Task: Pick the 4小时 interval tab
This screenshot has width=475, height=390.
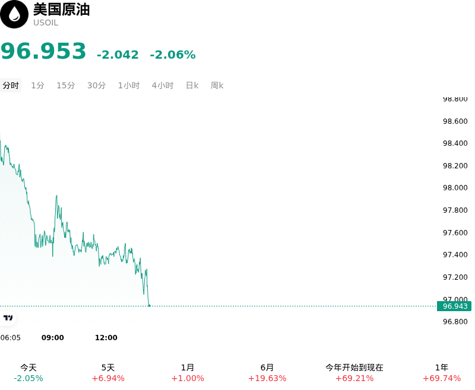Action: click(x=163, y=85)
